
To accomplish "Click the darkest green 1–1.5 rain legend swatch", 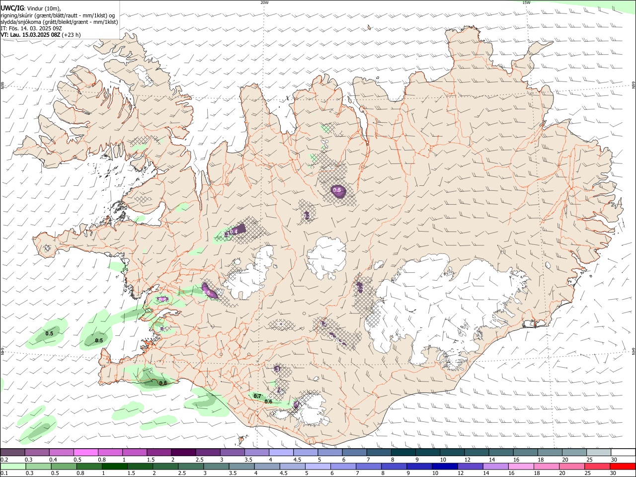I will [x=114, y=467].
